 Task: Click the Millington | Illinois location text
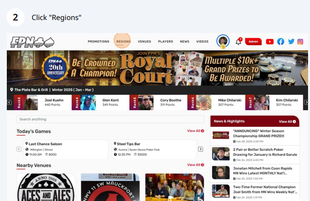pyautogui.click(x=41, y=150)
